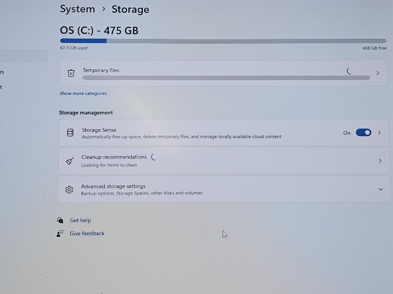Open Temporary files using its right chevron

377,73
